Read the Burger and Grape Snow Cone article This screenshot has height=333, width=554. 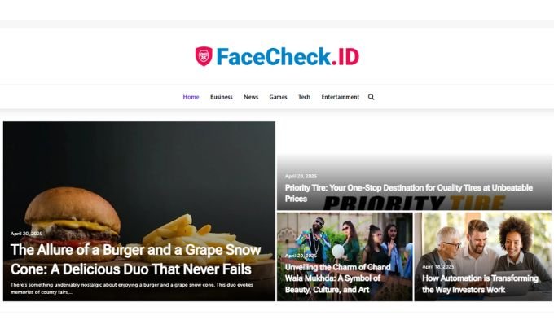[x=136, y=260]
